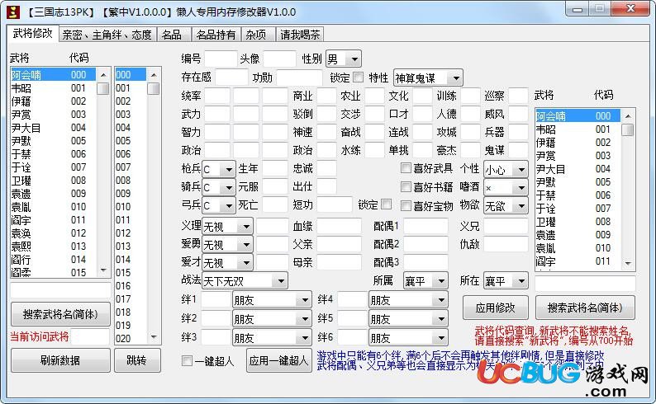Viewport: 656px width, 404px height.
Task: Enable 喜好宝物 checkbox
Action: [x=406, y=205]
